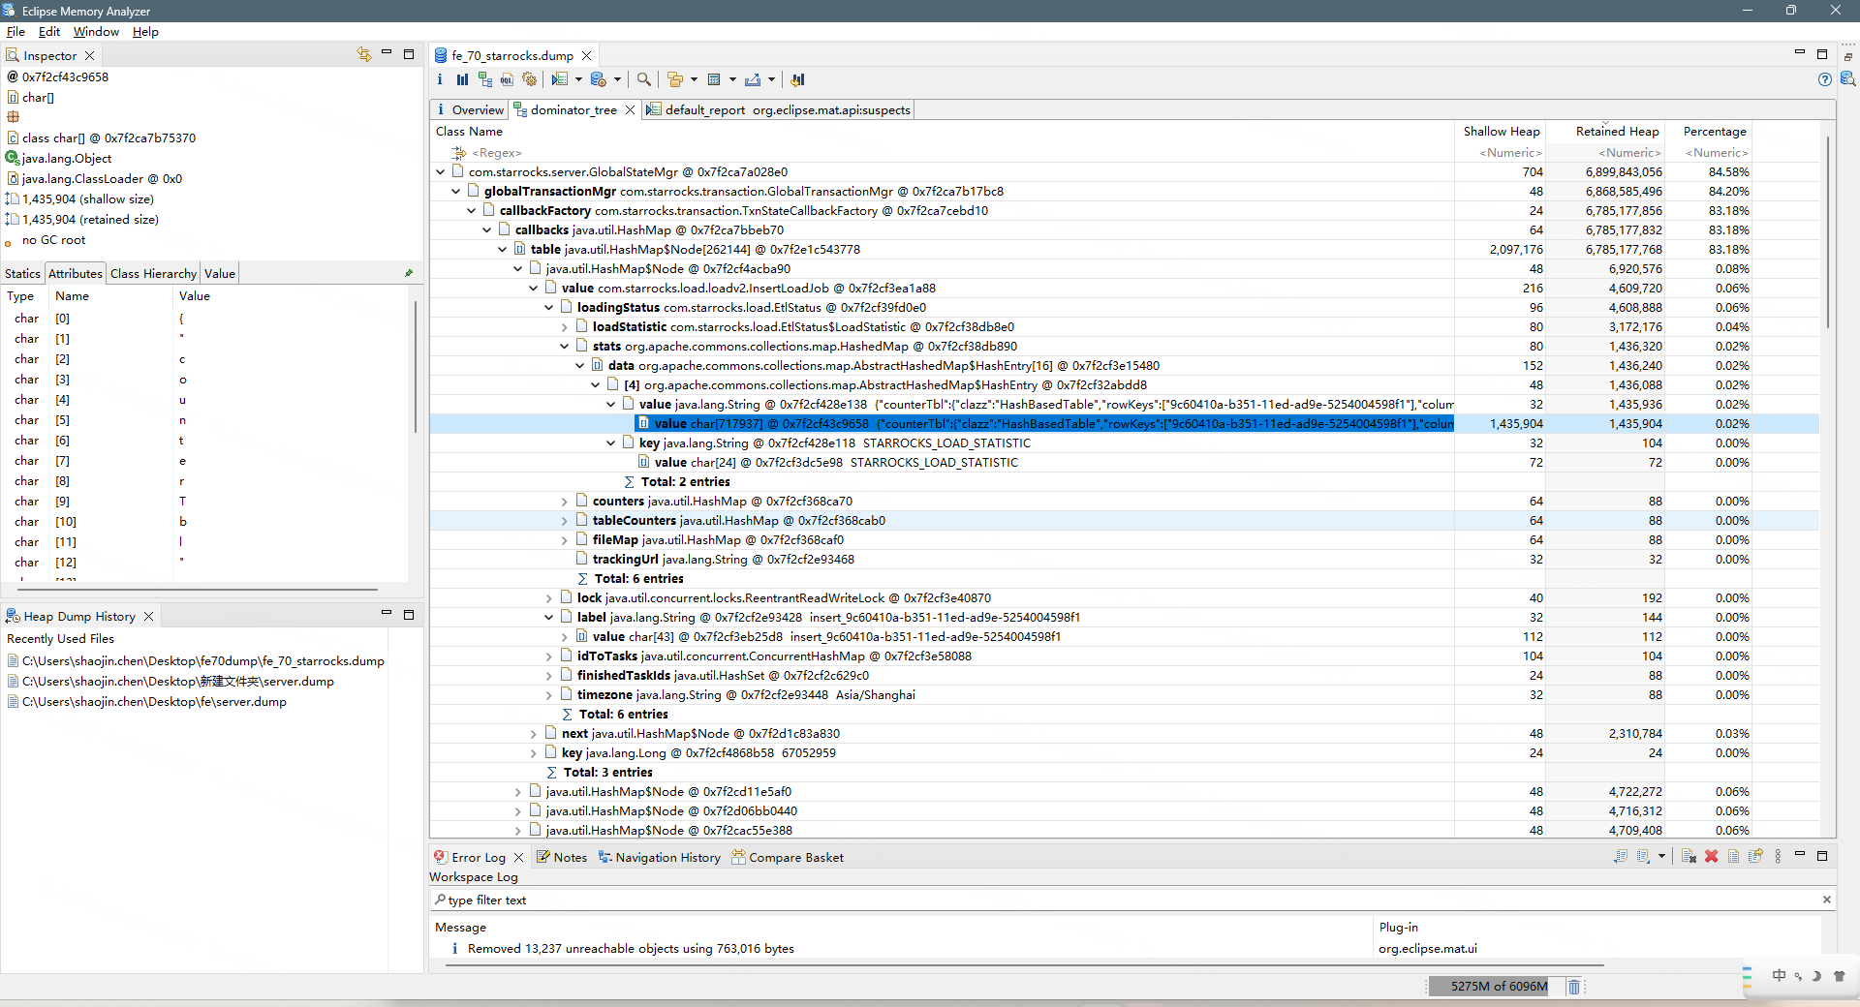Switch to the Class Hierarchy tab
Screen dimensions: 1860x1007
coord(153,274)
